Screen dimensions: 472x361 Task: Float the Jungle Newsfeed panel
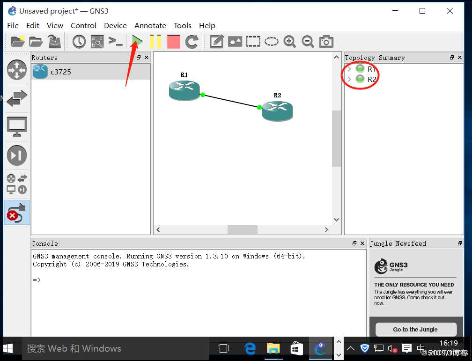(x=460, y=243)
